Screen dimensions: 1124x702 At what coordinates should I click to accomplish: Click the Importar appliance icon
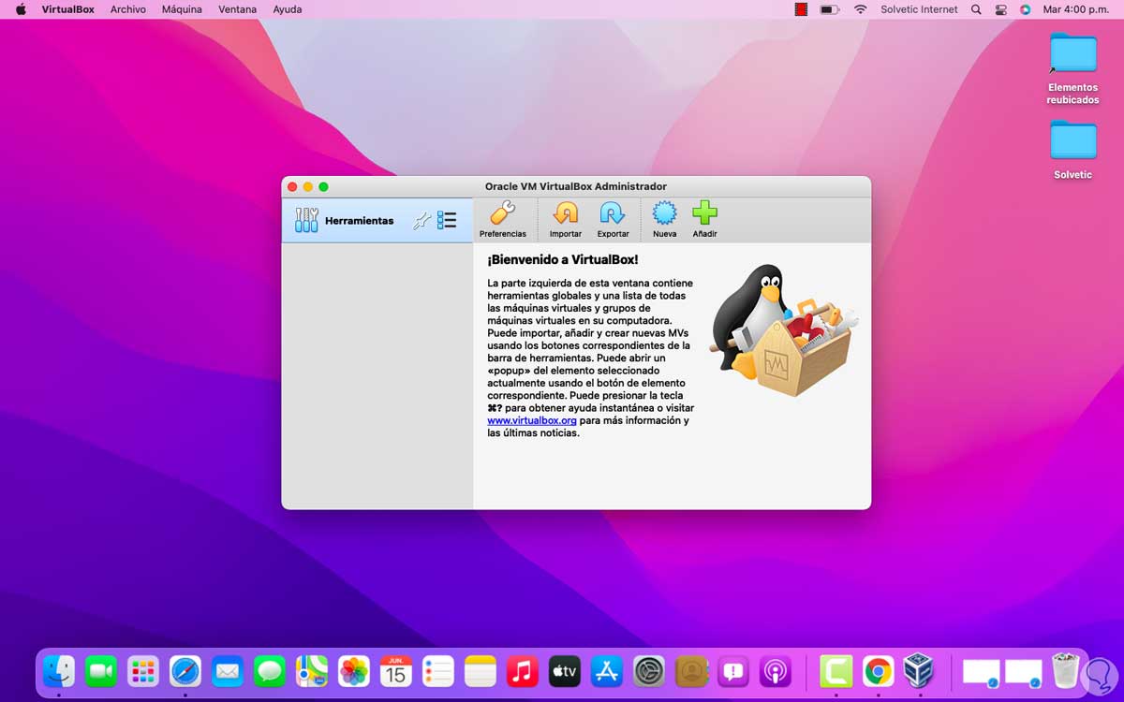(x=565, y=220)
